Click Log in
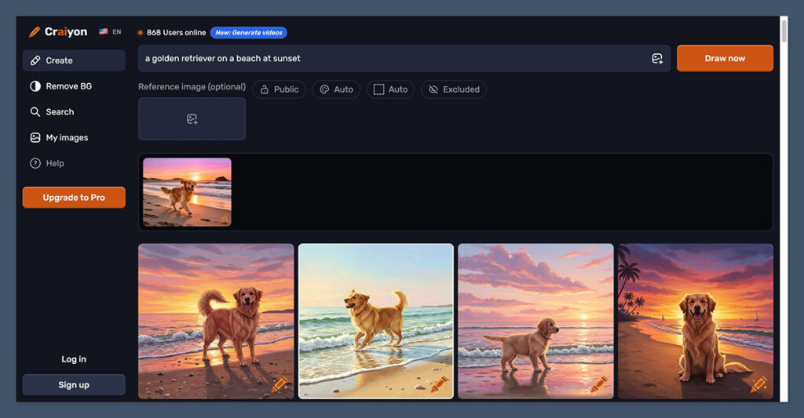804x418 pixels. (74, 359)
